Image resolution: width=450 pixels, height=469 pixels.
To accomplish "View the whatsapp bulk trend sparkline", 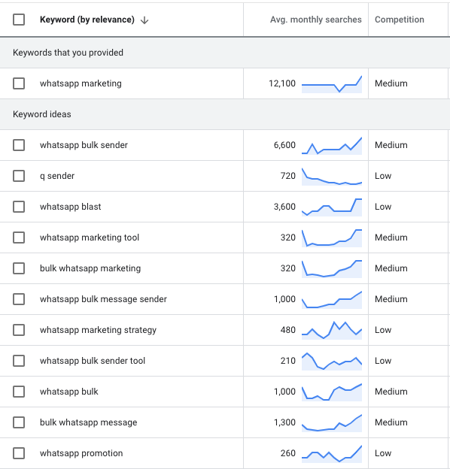I will [x=332, y=392].
